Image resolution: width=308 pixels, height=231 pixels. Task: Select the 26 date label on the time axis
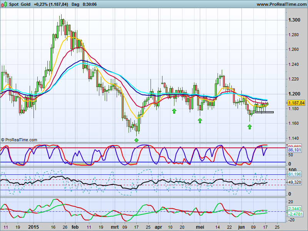click(65, 227)
